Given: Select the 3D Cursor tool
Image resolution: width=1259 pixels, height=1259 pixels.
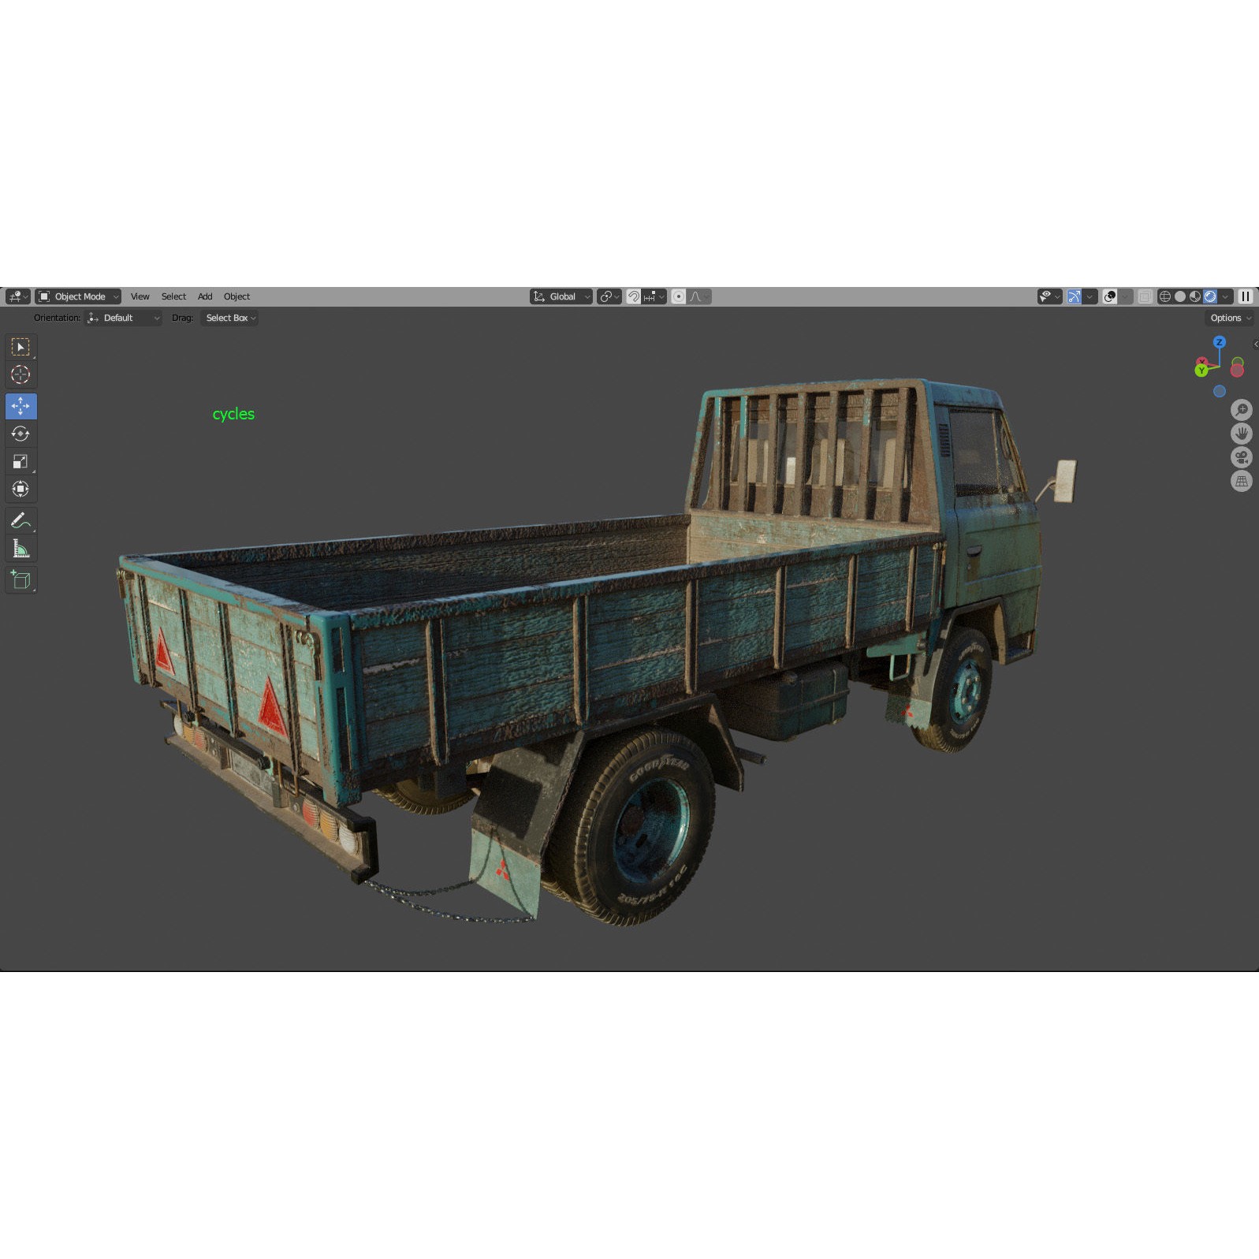Looking at the screenshot, I should pyautogui.click(x=20, y=374).
